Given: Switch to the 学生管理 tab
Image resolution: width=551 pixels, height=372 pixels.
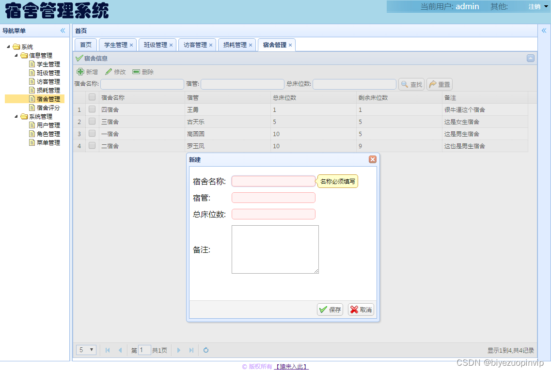Looking at the screenshot, I should coord(115,45).
